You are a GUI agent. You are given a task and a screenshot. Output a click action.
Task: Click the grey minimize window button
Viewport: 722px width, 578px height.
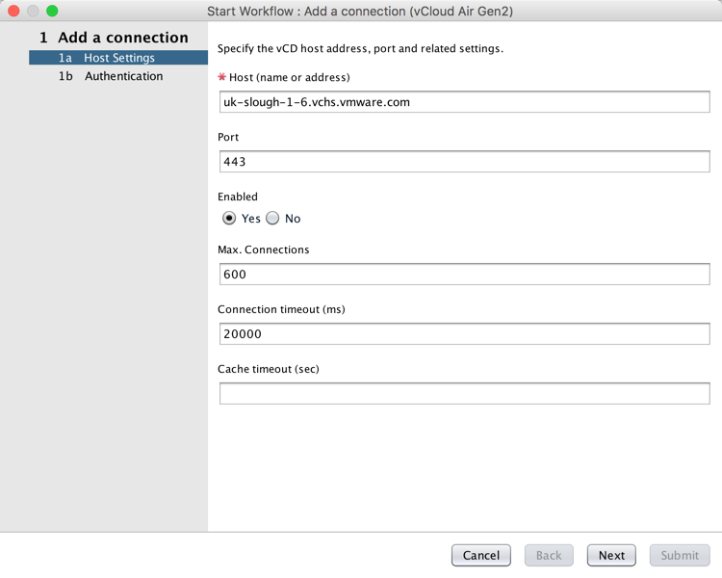coord(33,11)
